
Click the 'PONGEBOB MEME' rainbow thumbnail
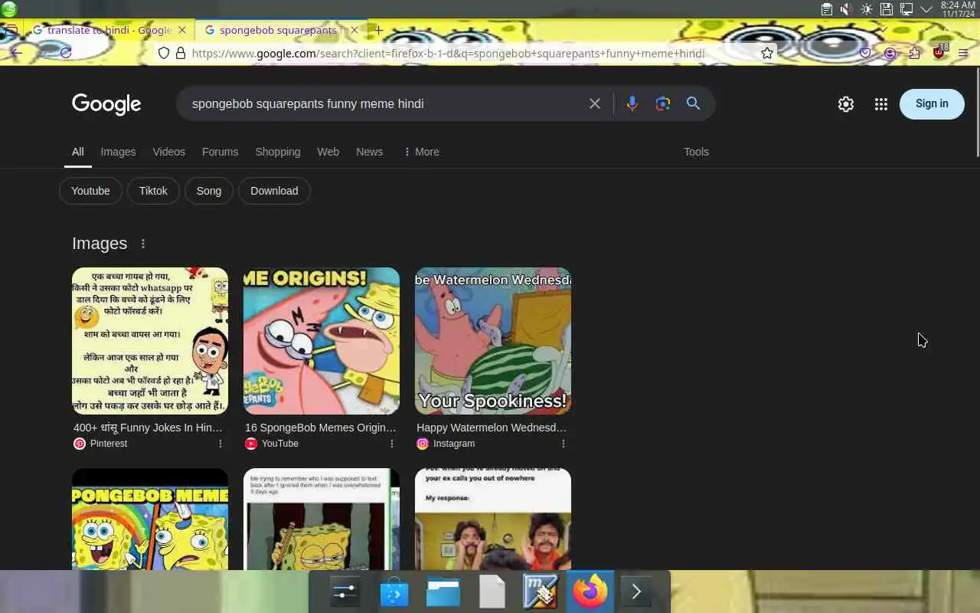150,519
